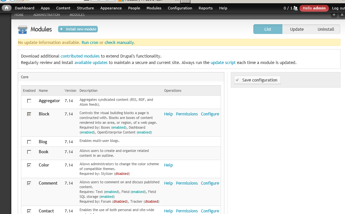Tick the Book module checkbox
This screenshot has height=214, width=345.
29,152
